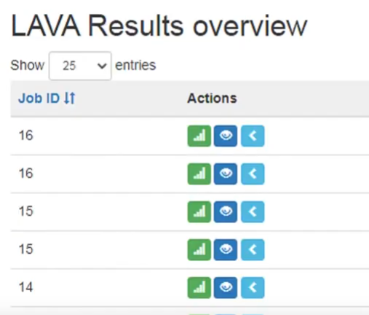Open the green chart icon for job 14
Image resolution: width=369 pixels, height=315 pixels.
[199, 287]
